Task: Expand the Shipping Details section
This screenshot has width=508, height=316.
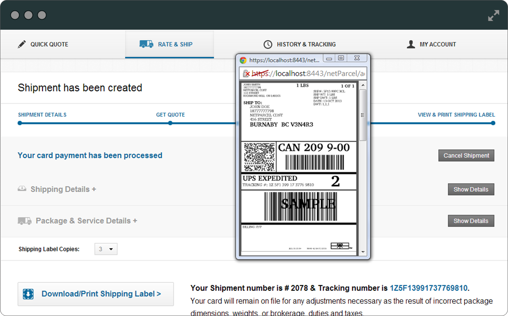Action: click(x=63, y=189)
